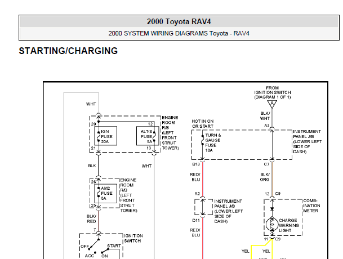
Task: Click the IGN FUSE 20A box
Action: pos(106,136)
